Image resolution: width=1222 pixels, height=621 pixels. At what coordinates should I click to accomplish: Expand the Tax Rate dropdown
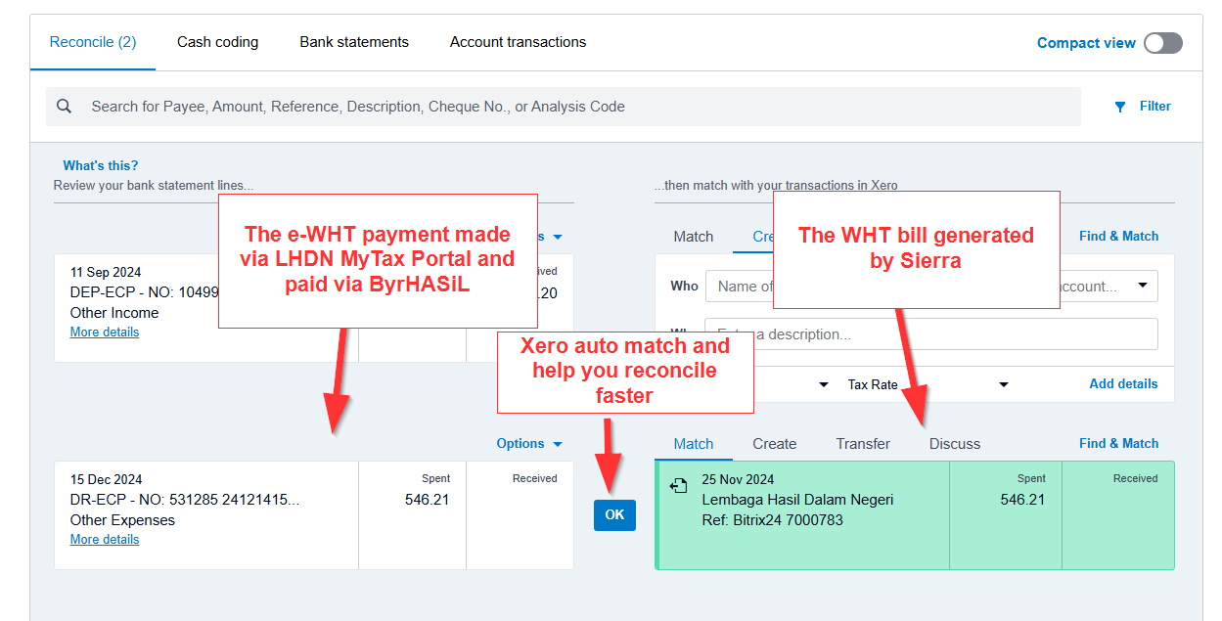point(1003,384)
